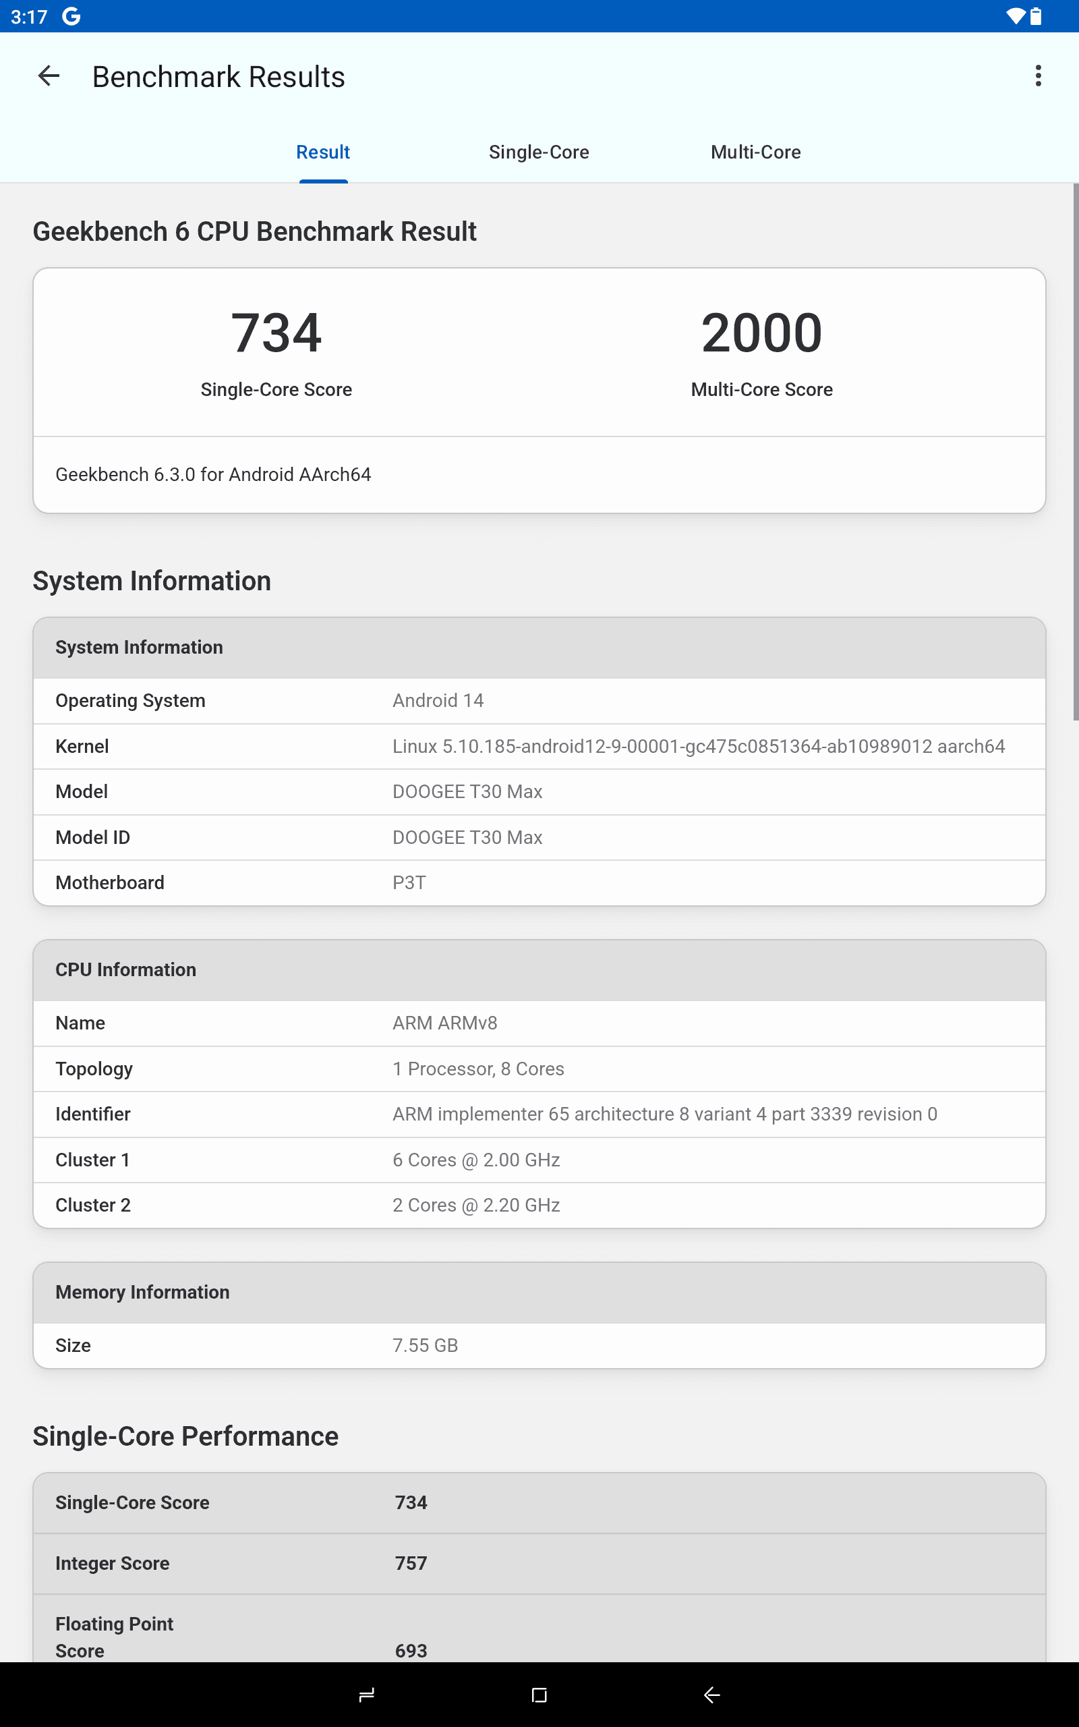Switch to the Multi-Core tab

pyautogui.click(x=756, y=152)
